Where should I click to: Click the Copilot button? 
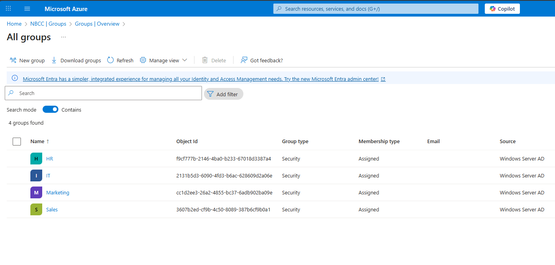[x=502, y=9]
